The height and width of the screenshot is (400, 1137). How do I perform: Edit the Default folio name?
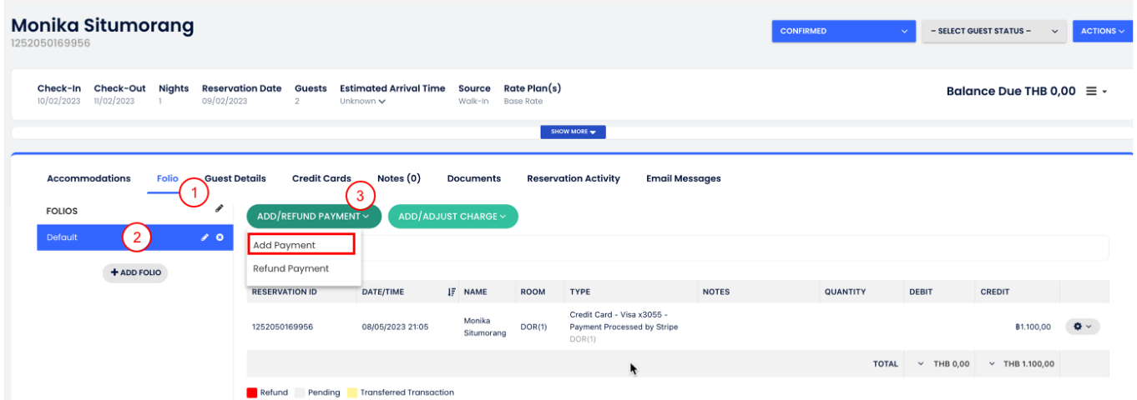(x=205, y=237)
